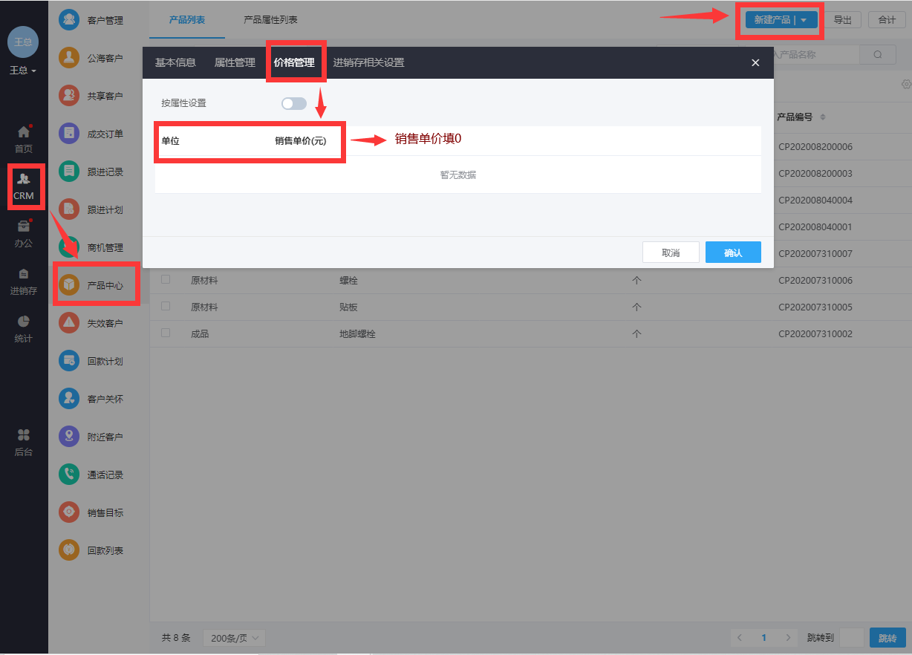Confirm the dialog with 确认
Screen dimensions: 912x655
tap(733, 252)
